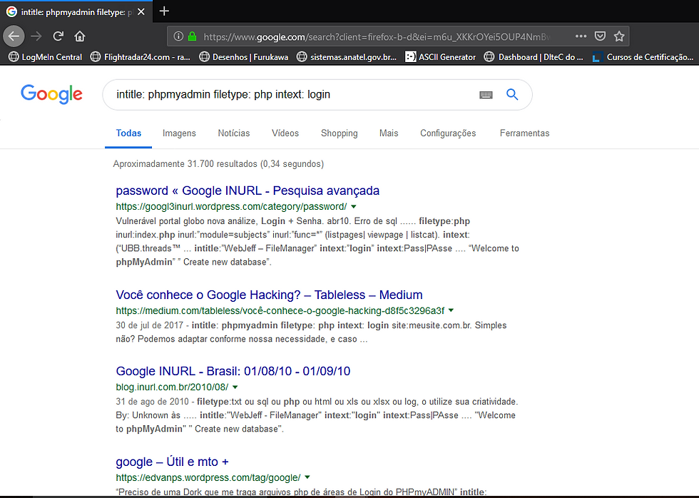
Task: Click the medium.com/tableless green URL
Action: 280,311
